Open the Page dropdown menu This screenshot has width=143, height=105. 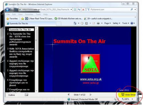108,23
